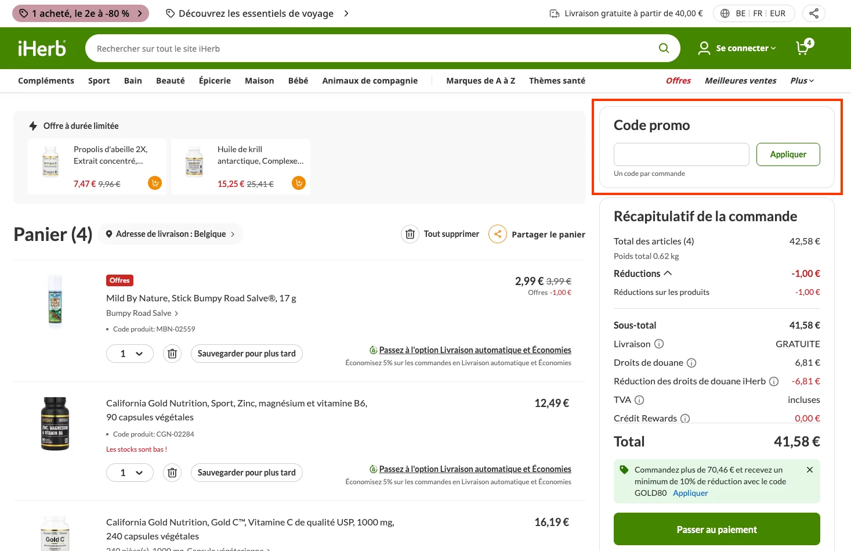Save Mild By Nature item for later
This screenshot has height=551, width=851.
[x=247, y=354]
